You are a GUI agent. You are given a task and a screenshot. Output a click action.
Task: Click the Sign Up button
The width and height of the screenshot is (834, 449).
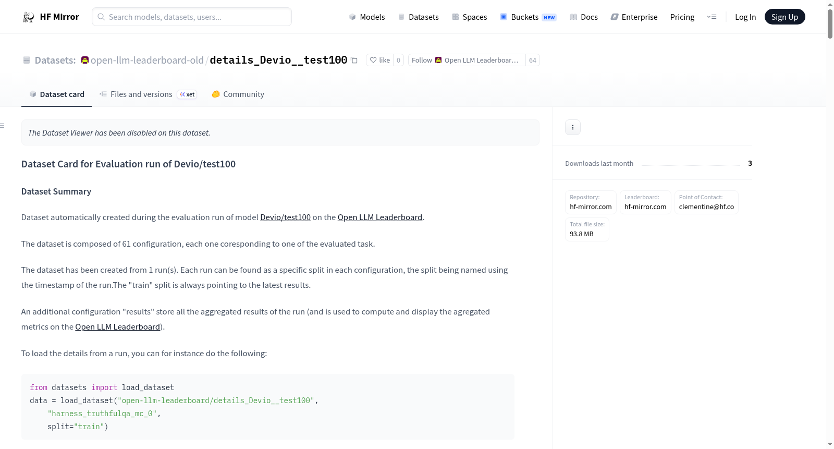(784, 17)
